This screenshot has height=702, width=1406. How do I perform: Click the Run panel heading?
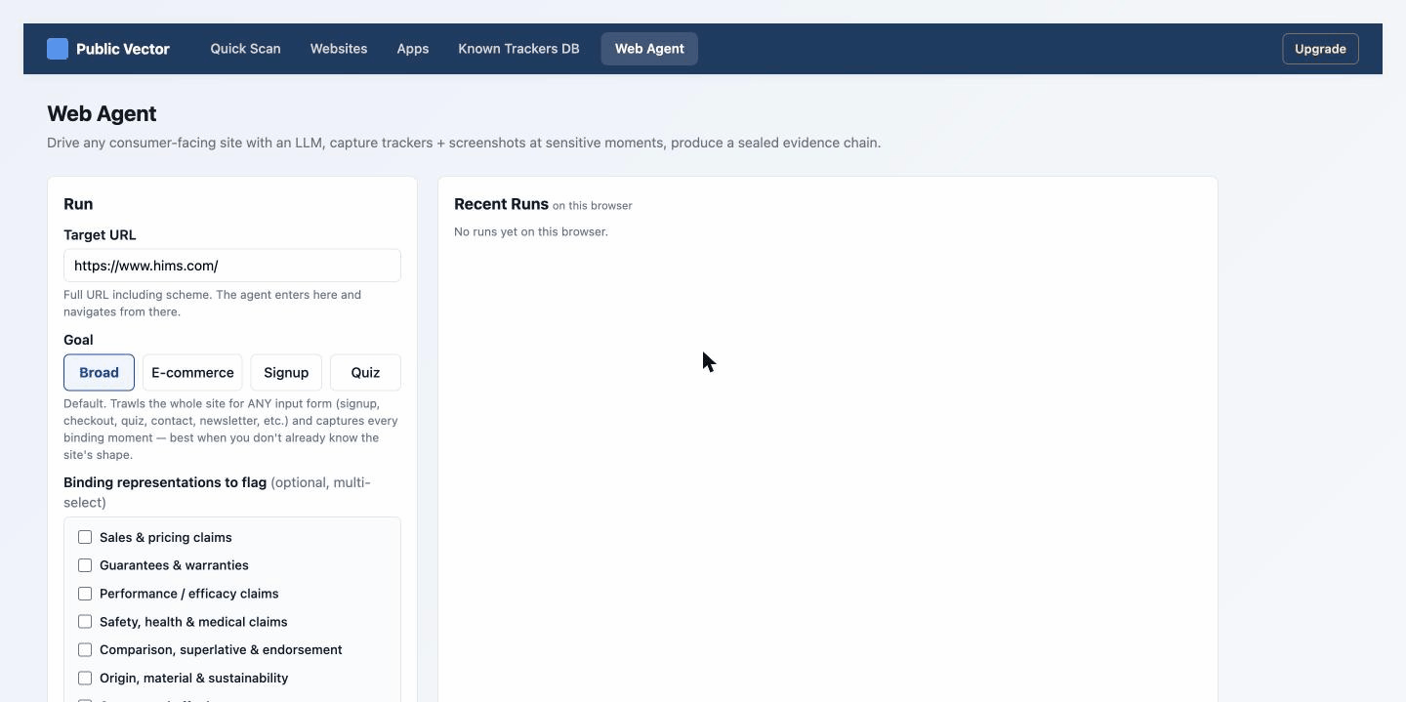(x=78, y=204)
